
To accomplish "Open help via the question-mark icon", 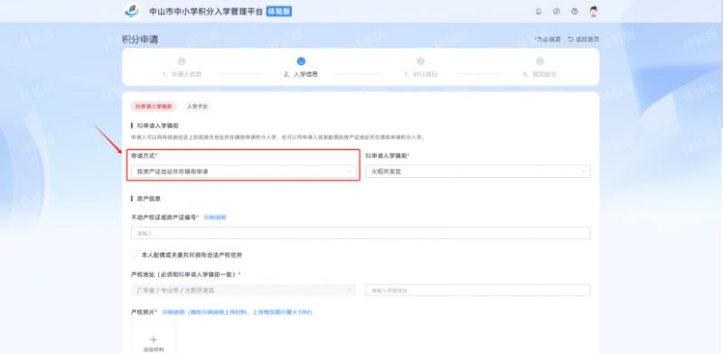I will [x=575, y=12].
